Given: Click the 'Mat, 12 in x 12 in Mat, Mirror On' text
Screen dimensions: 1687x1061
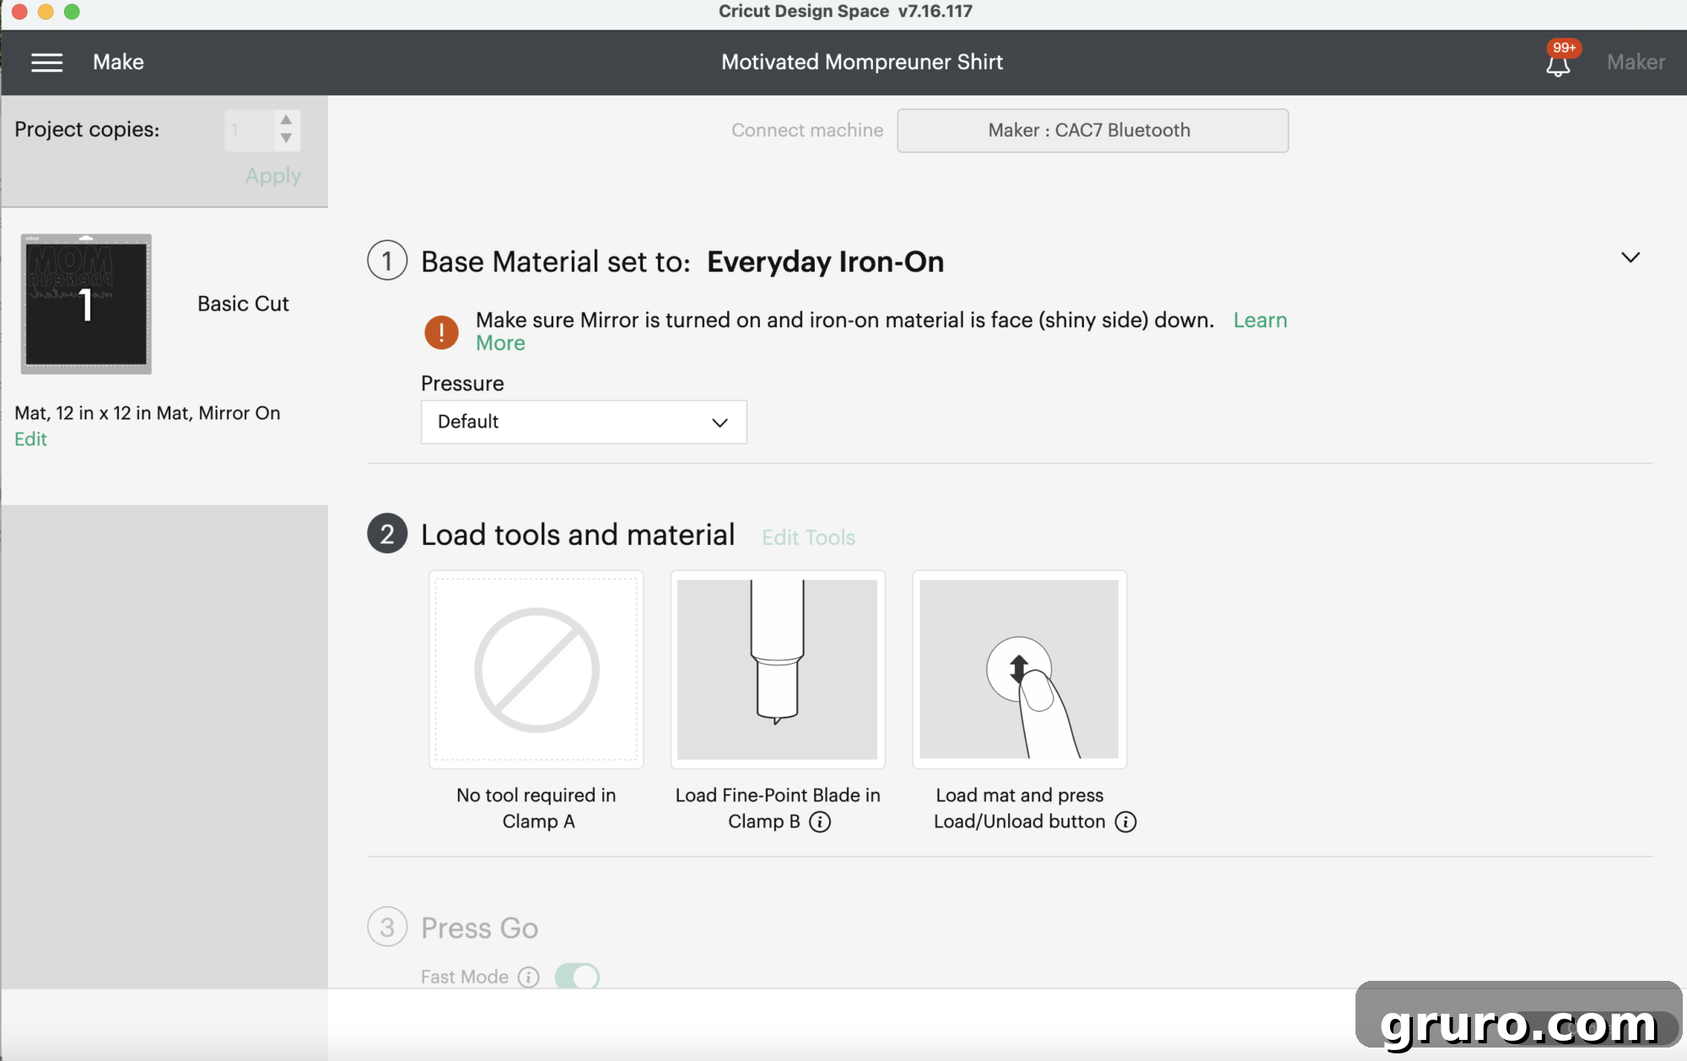Looking at the screenshot, I should click(x=148, y=413).
